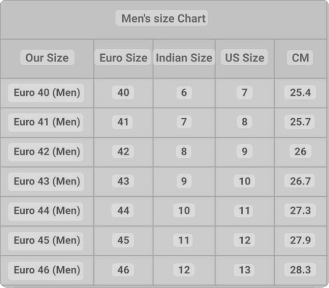Click the 25.4 CM value cell
The width and height of the screenshot is (329, 288).
pos(300,92)
